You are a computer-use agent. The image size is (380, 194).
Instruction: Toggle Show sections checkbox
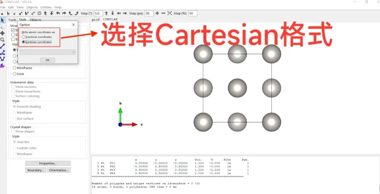(x=24, y=87)
